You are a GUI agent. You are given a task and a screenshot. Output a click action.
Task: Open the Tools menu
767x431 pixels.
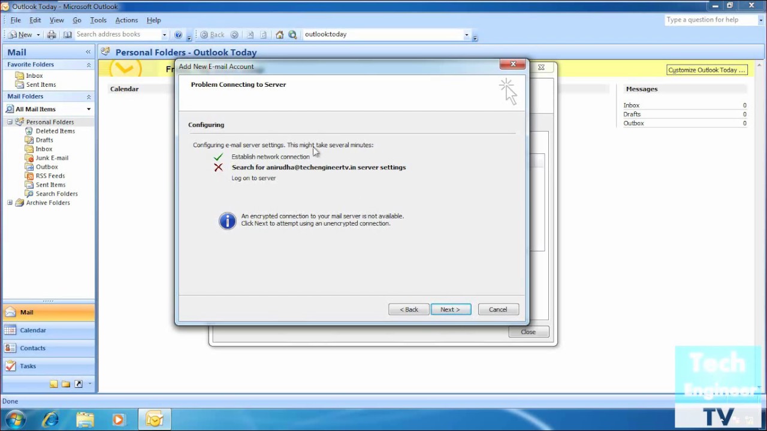tap(98, 20)
